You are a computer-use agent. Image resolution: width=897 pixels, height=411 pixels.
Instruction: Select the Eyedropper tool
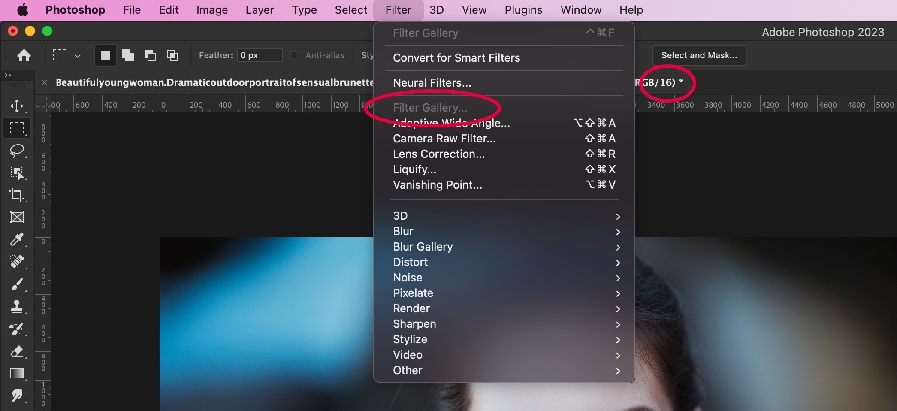click(x=17, y=239)
